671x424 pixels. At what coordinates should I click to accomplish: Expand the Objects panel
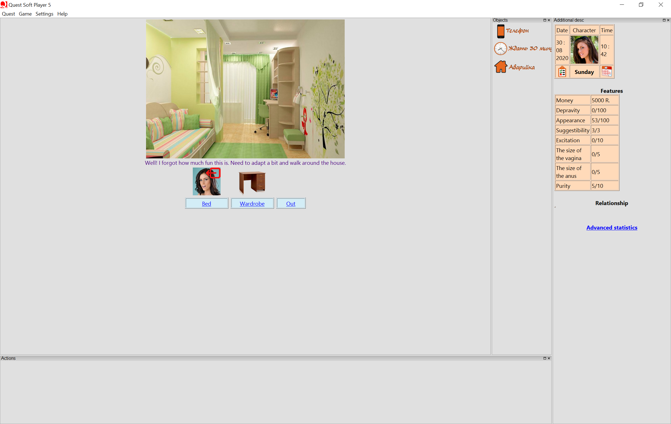(x=545, y=19)
